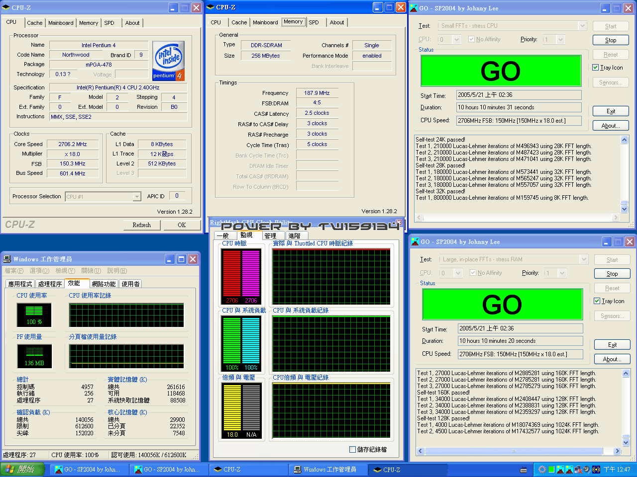Click the green GO status panel in upper SP2004
The height and width of the screenshot is (477, 637).
[501, 71]
